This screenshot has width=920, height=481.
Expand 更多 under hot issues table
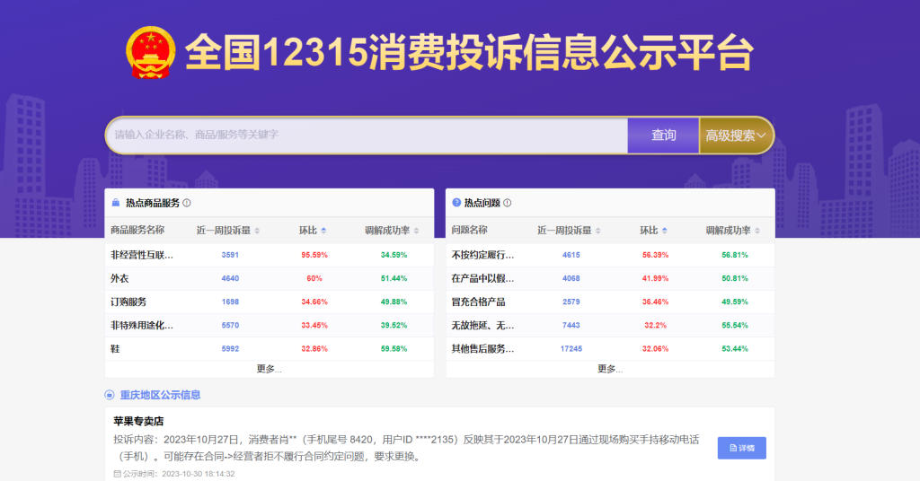pos(610,369)
